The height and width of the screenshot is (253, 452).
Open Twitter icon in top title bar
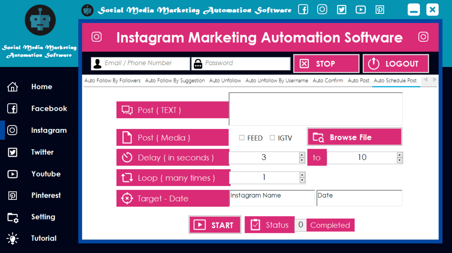(x=342, y=10)
